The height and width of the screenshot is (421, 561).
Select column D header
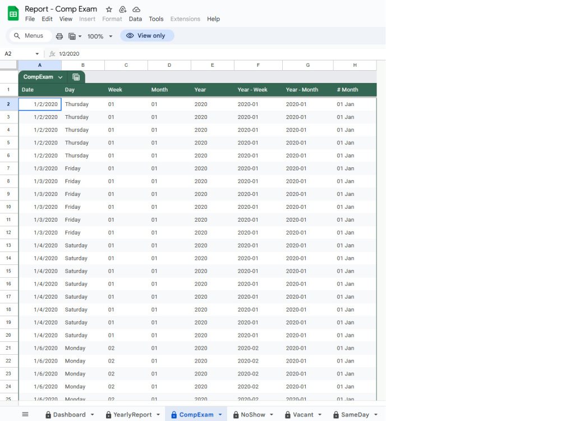pyautogui.click(x=169, y=65)
